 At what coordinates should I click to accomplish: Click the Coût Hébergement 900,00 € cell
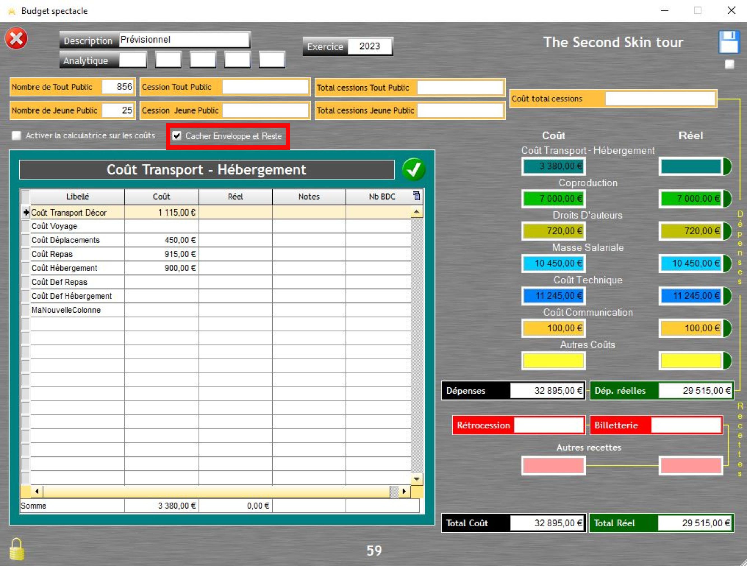point(162,268)
